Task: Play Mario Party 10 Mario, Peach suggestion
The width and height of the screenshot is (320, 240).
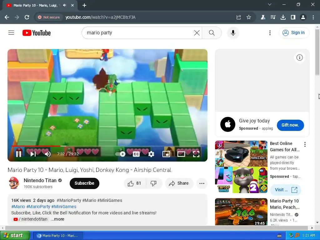Action: [241, 212]
